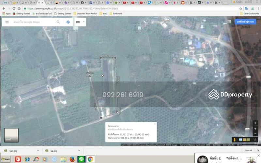Open directions via the blue diamond icon
Viewport: 261px width, 163px height.
(x=68, y=22)
